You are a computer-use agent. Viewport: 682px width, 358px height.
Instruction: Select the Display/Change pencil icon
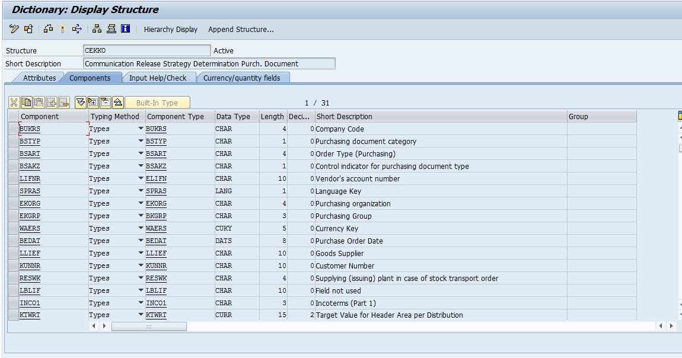tap(14, 29)
